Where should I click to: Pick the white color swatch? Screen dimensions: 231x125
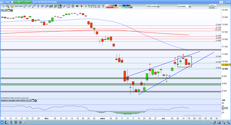click(x=107, y=5)
